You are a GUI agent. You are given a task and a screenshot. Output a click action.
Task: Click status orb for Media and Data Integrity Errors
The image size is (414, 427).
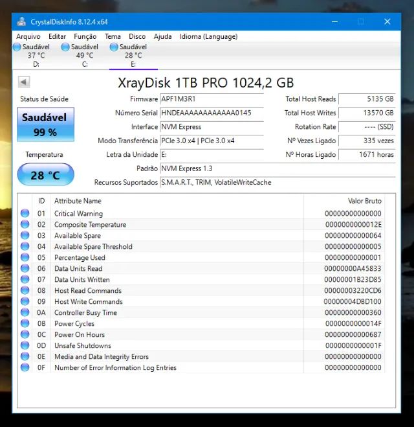(x=25, y=356)
